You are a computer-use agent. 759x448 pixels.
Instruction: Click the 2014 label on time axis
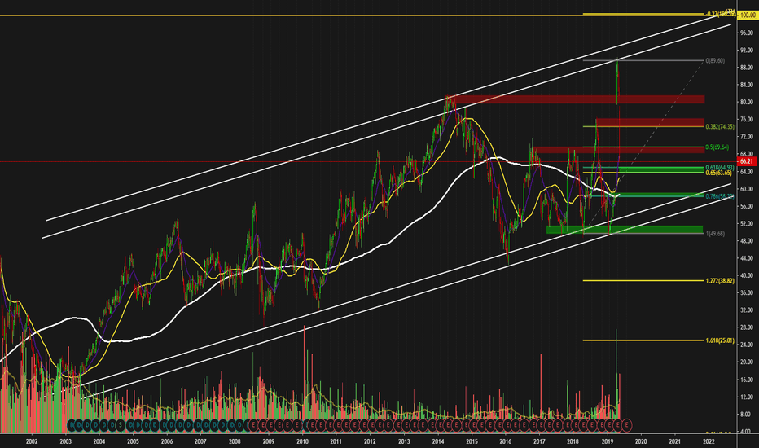[438, 441]
